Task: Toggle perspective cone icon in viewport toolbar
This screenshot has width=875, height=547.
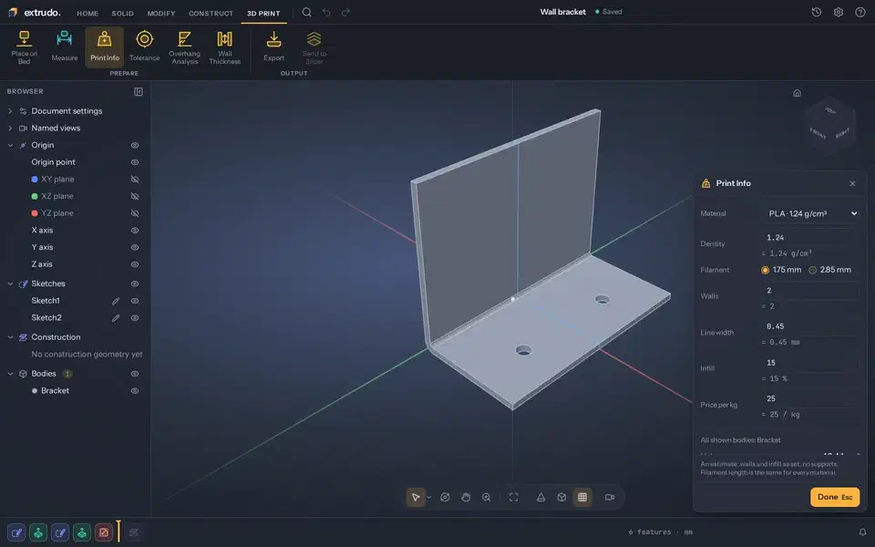Action: (540, 498)
